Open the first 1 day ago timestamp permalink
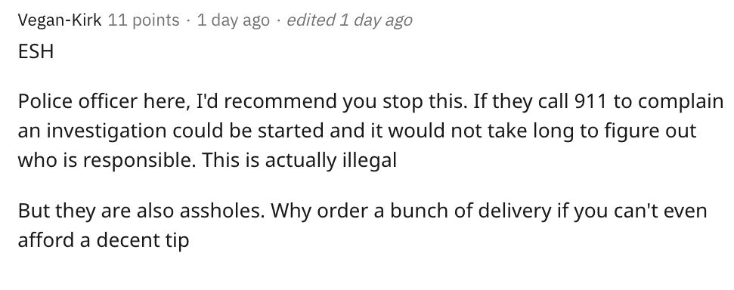734x290 pixels. click(234, 20)
